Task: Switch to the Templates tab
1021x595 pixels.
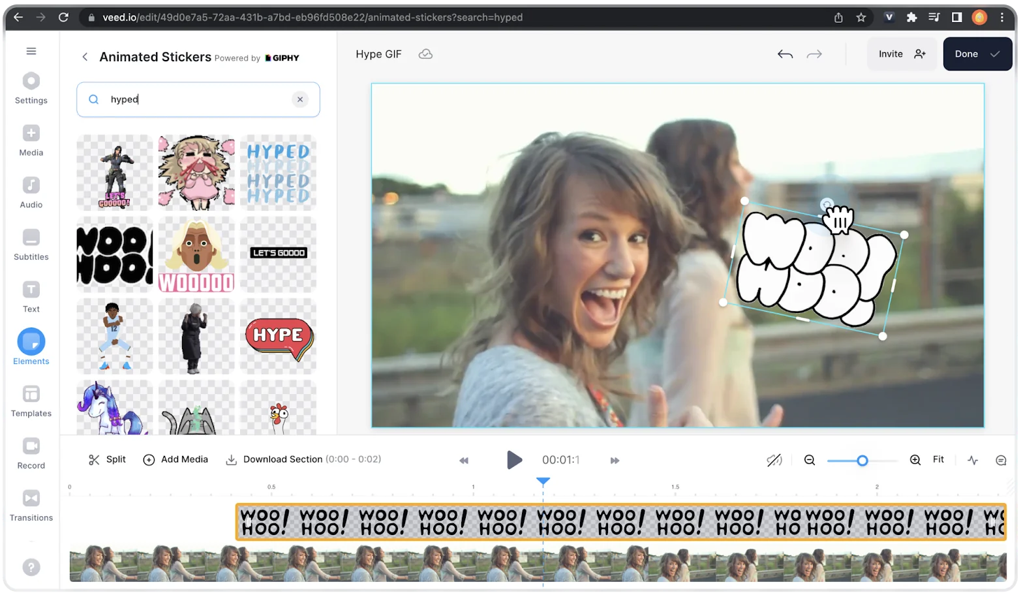Action: [x=31, y=401]
